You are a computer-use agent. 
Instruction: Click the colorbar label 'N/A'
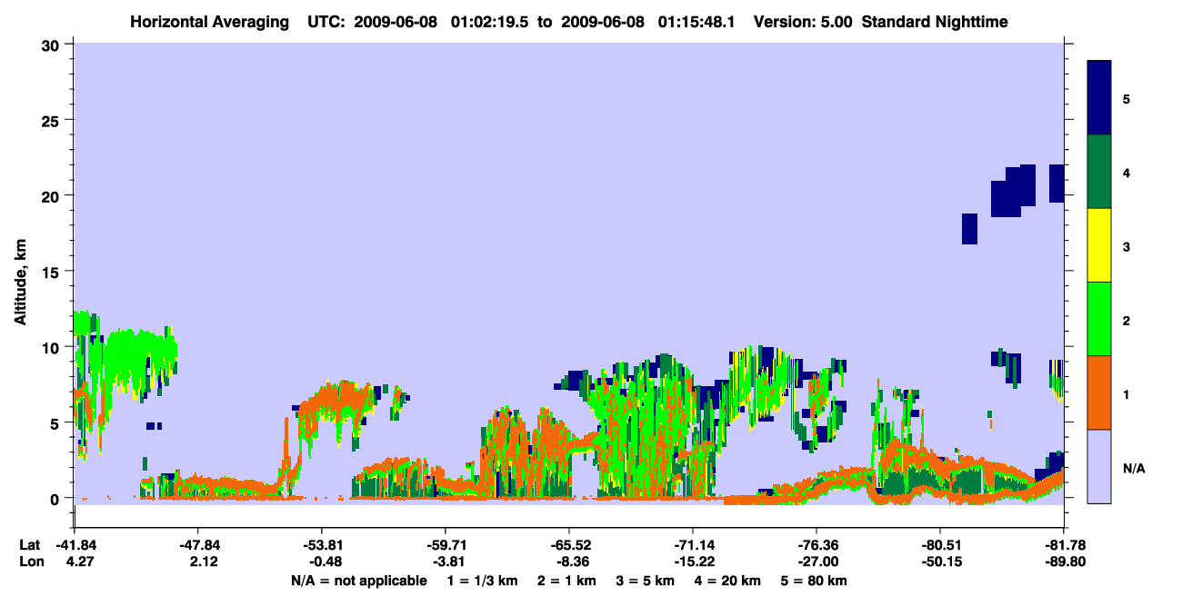click(x=1133, y=468)
